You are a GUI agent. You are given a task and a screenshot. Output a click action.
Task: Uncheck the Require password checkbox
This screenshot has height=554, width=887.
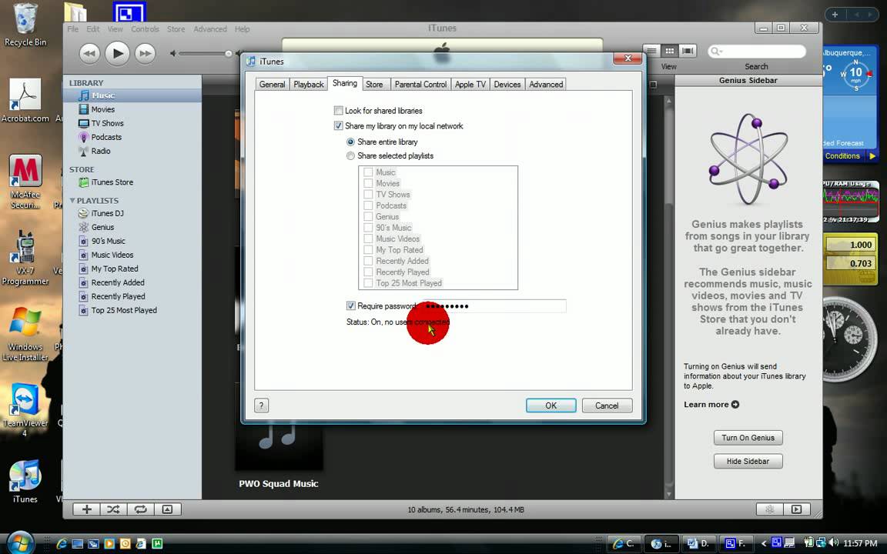351,305
